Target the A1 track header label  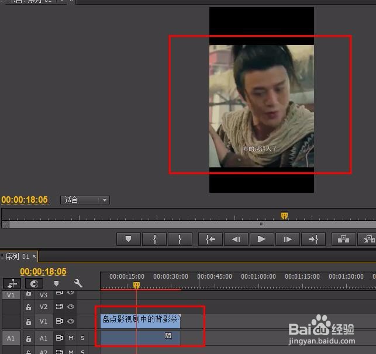tap(43, 338)
